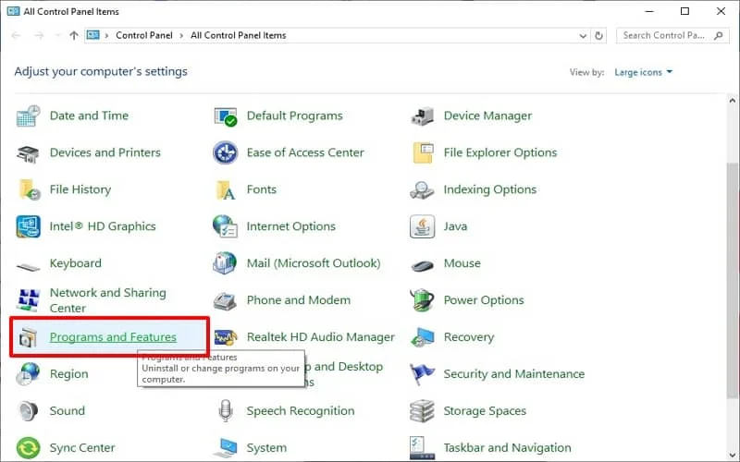The image size is (740, 462).
Task: Click the Mail (Microsoft Outlook) icon
Action: 225,263
